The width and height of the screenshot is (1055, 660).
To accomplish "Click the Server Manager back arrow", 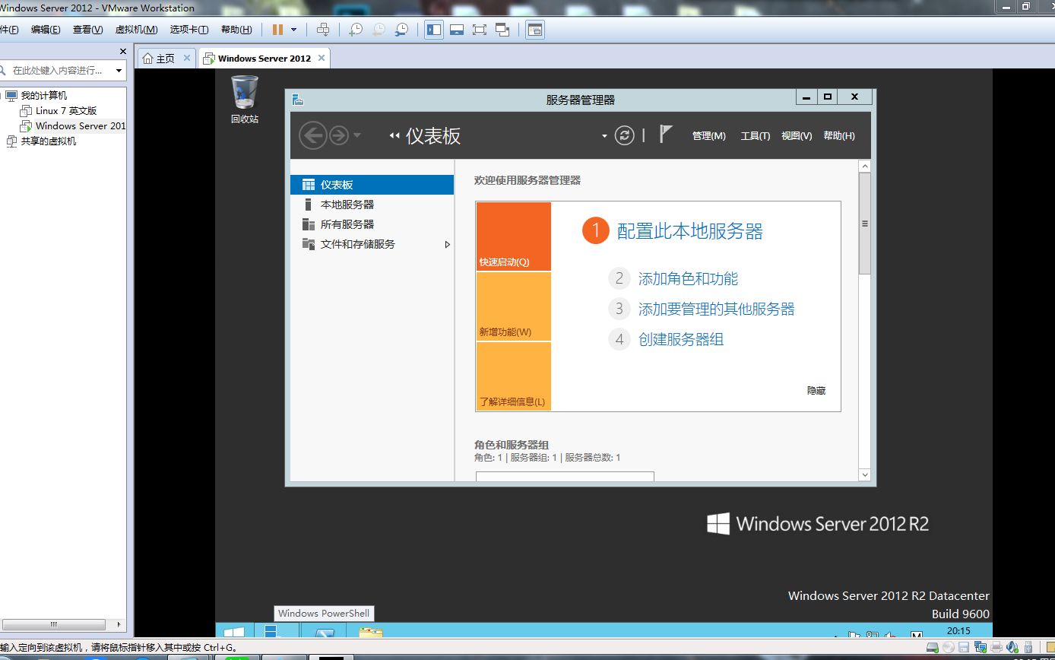I will 313,136.
